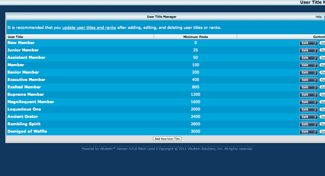Image resolution: width=325 pixels, height=176 pixels.
Task: Open the Edit dropdown for Senior Member
Action: 308,73
